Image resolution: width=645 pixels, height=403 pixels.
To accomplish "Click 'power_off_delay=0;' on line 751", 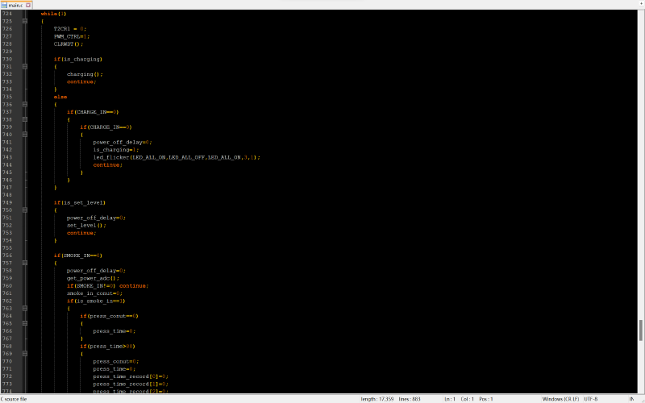I will click(x=96, y=218).
